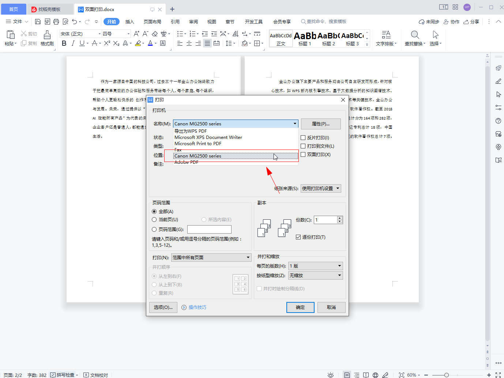Collapse the printer name (名称) dropdown

pyautogui.click(x=295, y=124)
